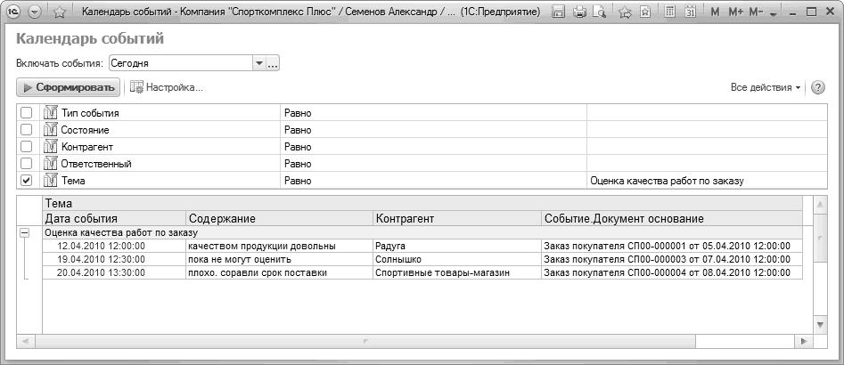Expand the title bar small down arrow
This screenshot has height=365, width=844.
(774, 14)
